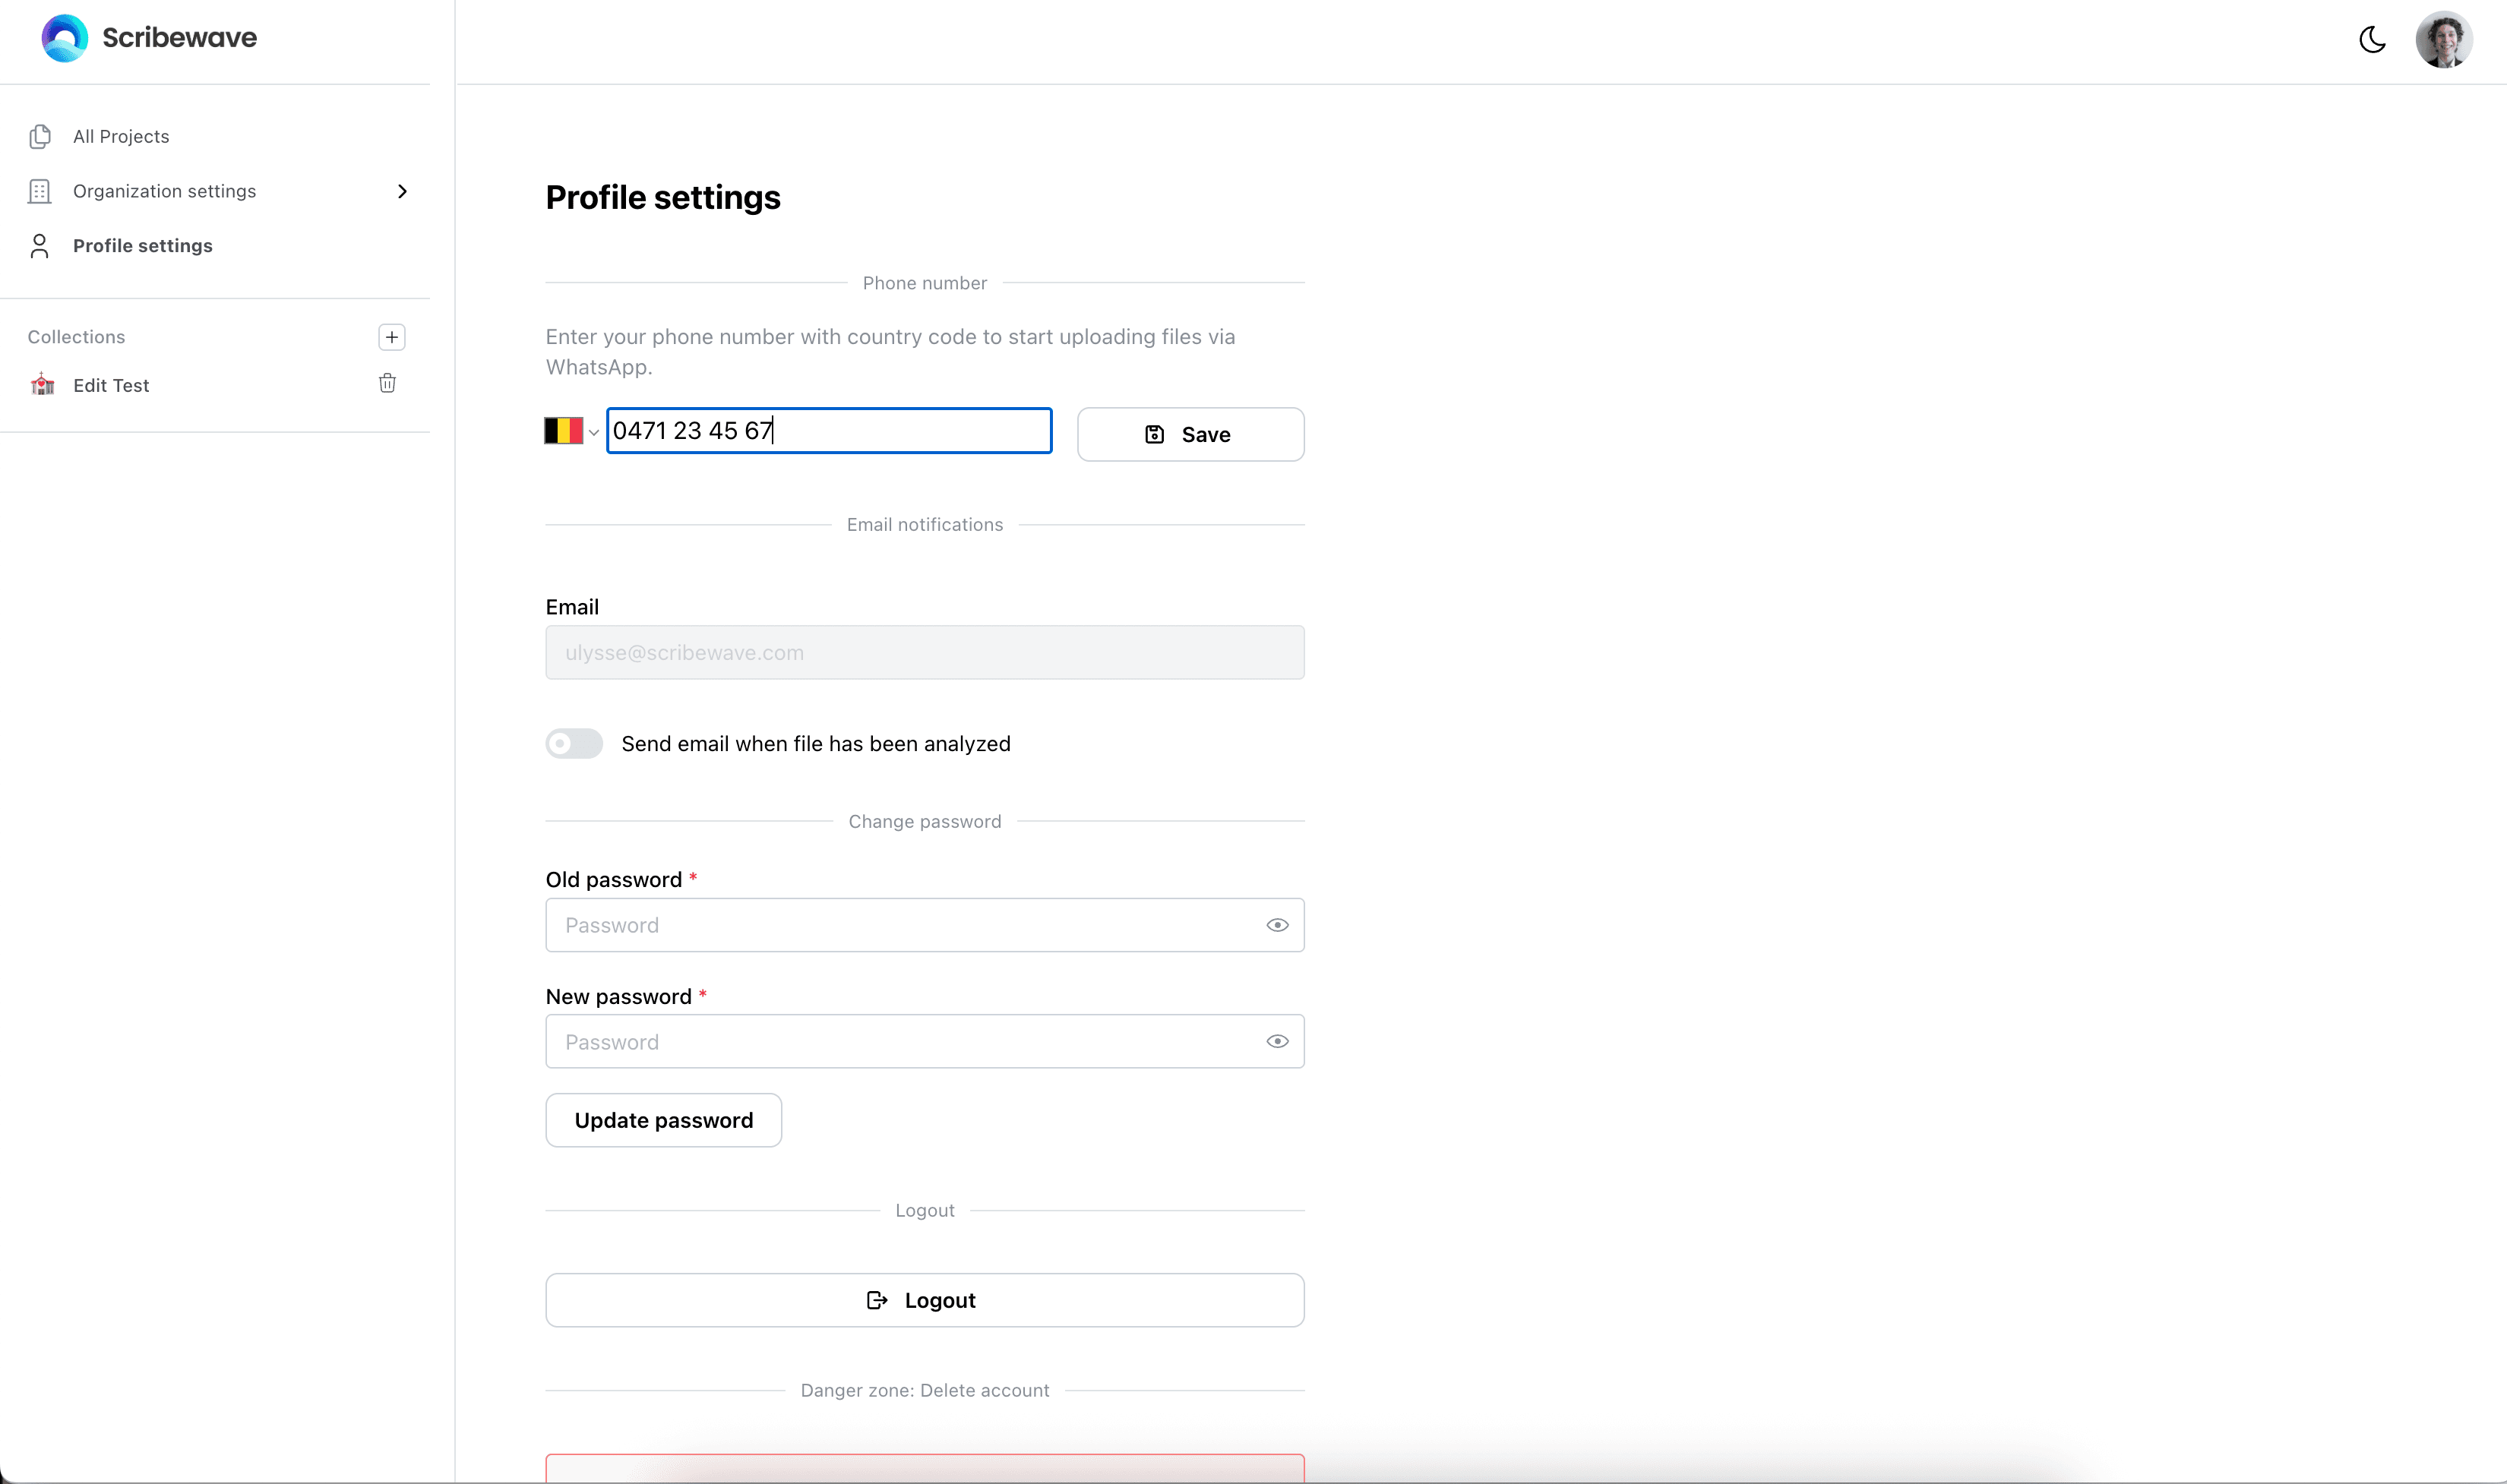The width and height of the screenshot is (2507, 1484).
Task: Select the All Projects document icon
Action: click(x=39, y=136)
